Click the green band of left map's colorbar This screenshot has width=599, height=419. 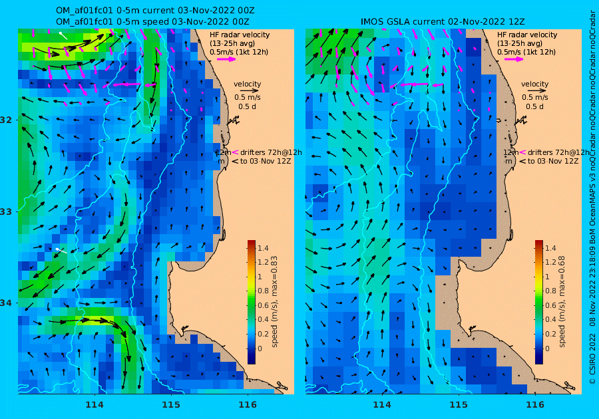click(252, 305)
